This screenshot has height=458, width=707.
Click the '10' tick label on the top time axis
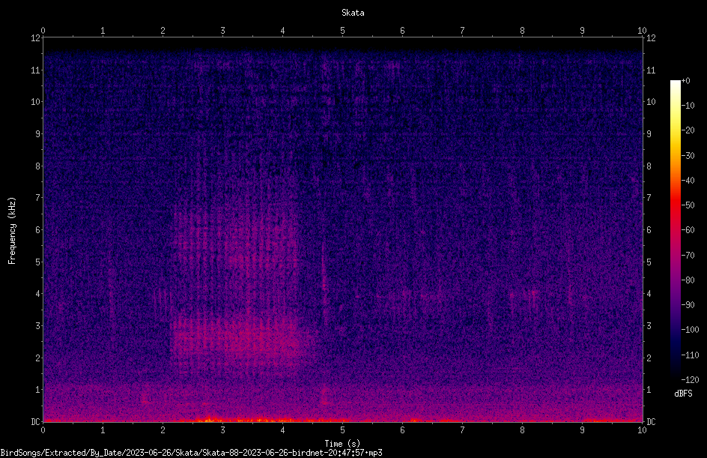(642, 30)
